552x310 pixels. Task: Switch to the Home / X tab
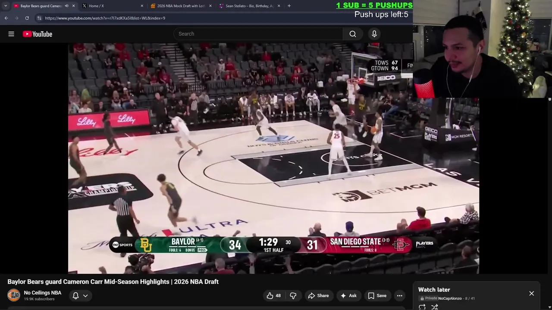[x=112, y=6]
